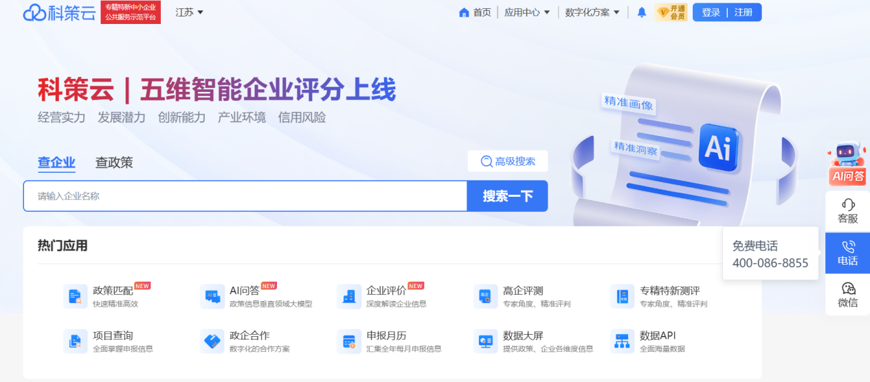The image size is (870, 382).
Task: Launch the 专精特新测评 app icon
Action: tap(622, 296)
